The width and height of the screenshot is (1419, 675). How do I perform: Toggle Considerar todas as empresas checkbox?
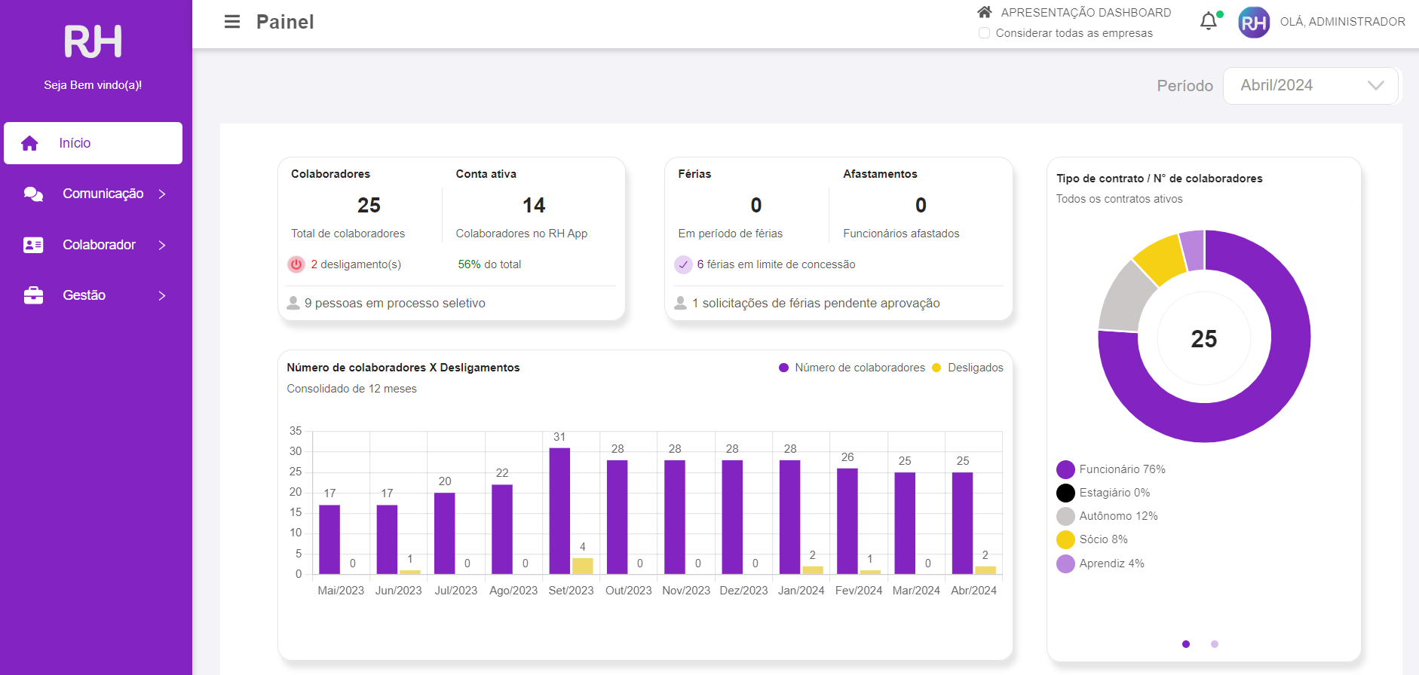click(984, 33)
